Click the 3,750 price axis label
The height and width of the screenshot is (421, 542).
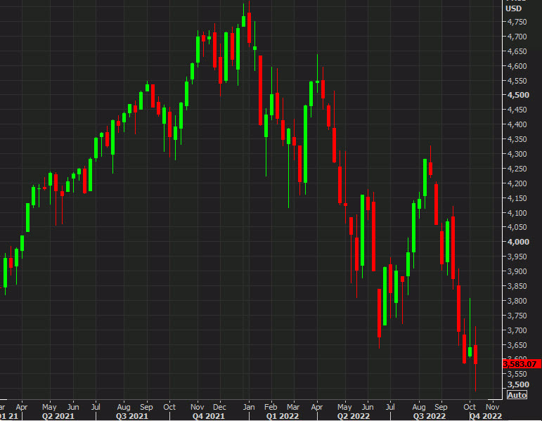tap(517, 316)
